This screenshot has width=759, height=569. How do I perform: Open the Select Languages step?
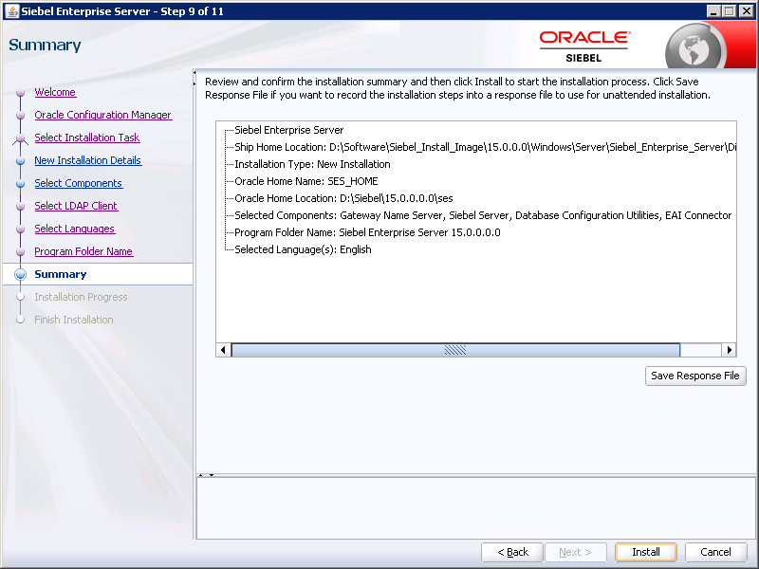click(75, 229)
